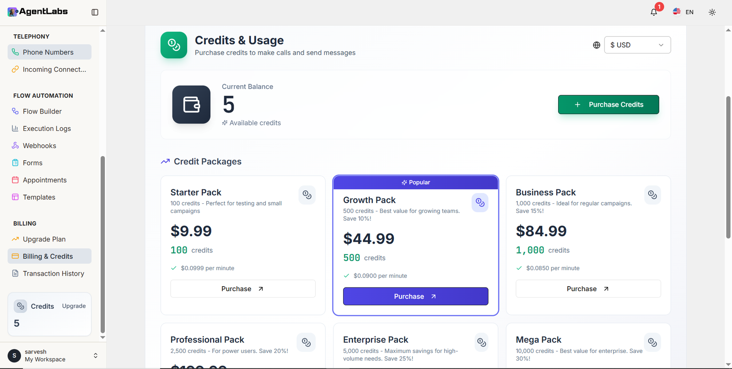Open Execution Logs
Viewport: 732px width, 369px height.
tap(49, 129)
